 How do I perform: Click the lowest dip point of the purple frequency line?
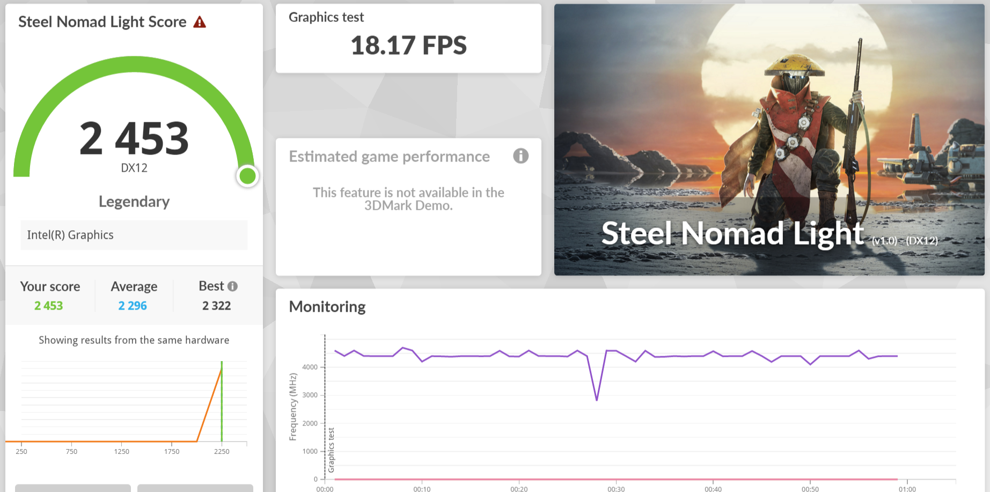click(x=597, y=400)
